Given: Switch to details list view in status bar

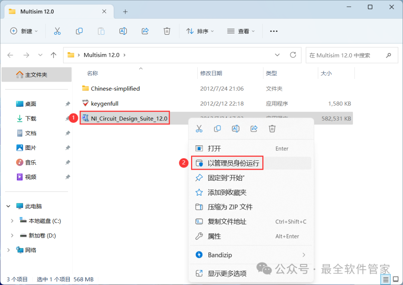Looking at the screenshot, I should (385, 279).
